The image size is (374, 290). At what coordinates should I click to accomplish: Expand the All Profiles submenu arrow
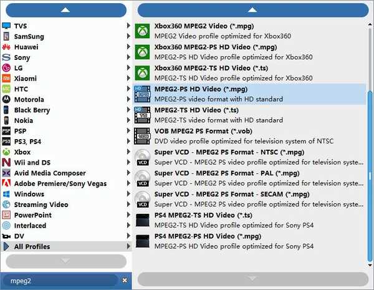coord(128,246)
